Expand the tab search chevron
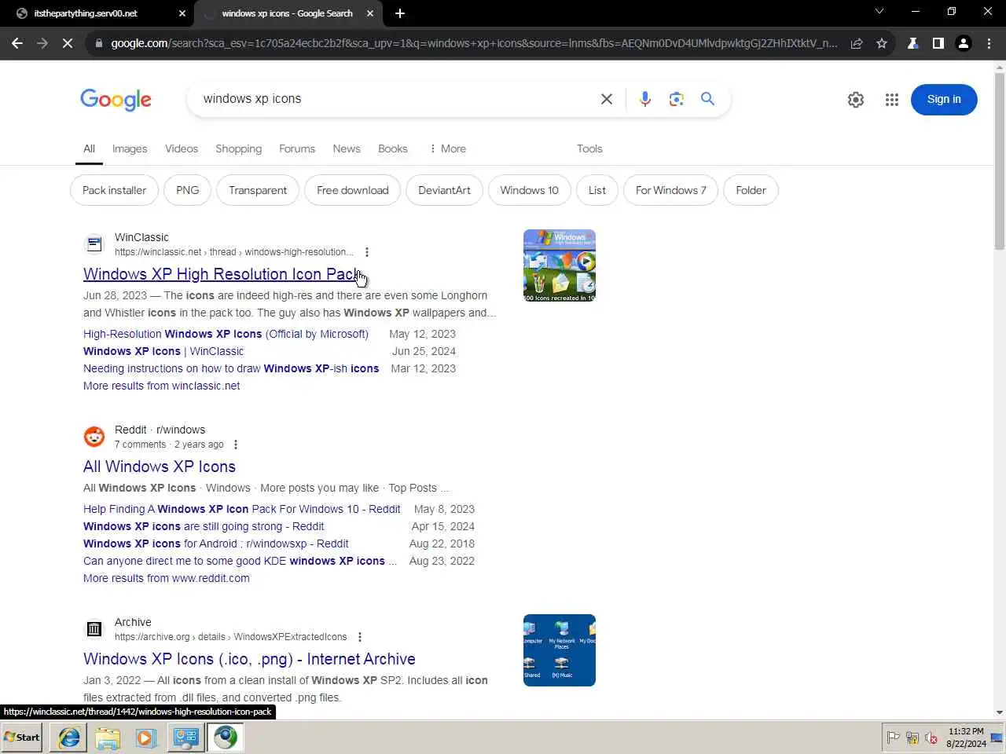 click(x=879, y=11)
